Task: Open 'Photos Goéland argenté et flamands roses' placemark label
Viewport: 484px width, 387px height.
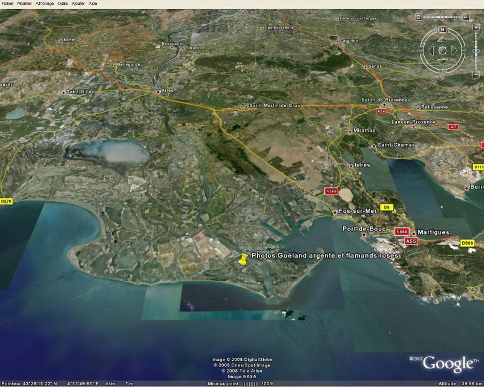Action: tap(325, 256)
